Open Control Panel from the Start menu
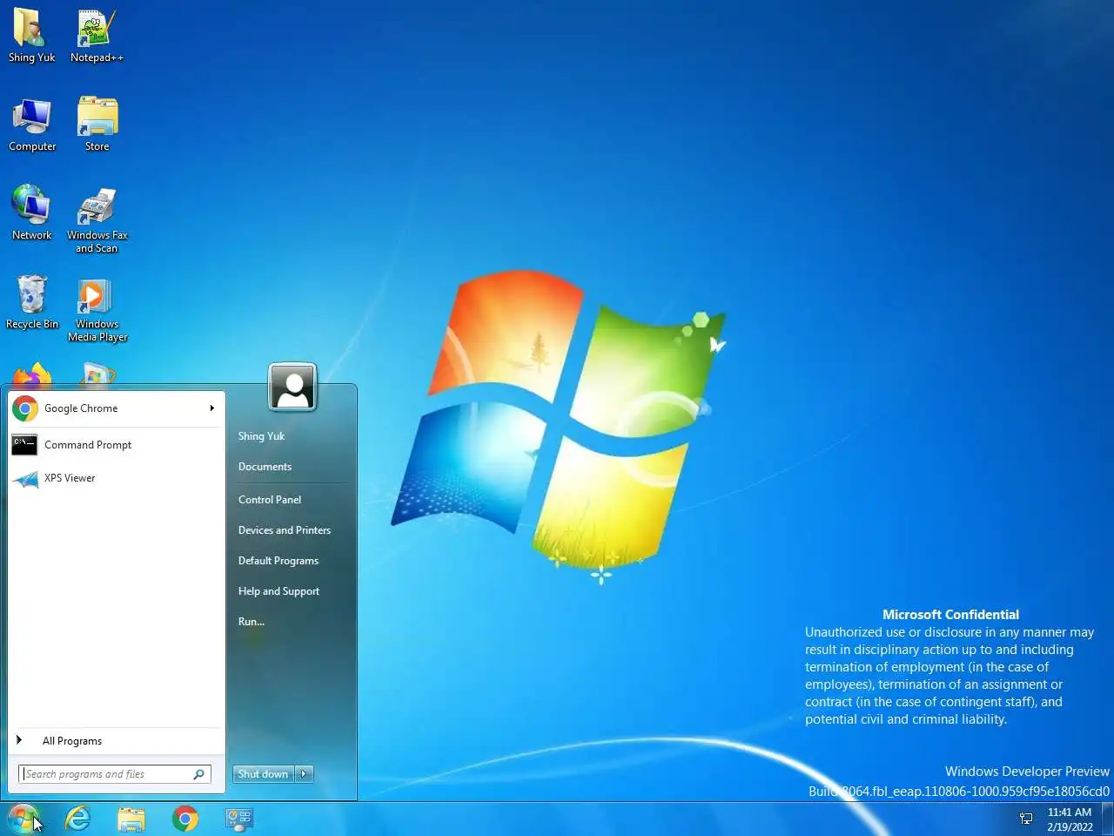This screenshot has width=1114, height=836. (x=270, y=500)
